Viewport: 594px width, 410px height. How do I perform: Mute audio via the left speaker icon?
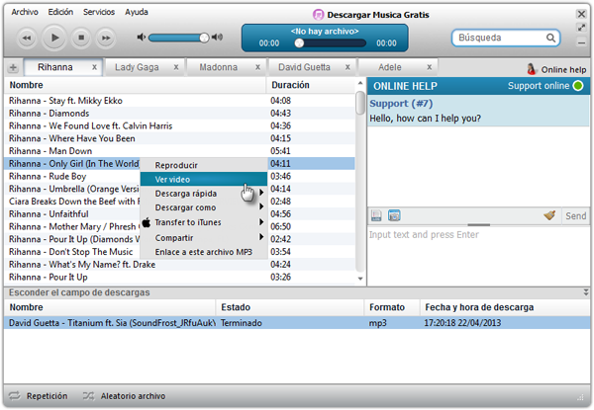tap(142, 37)
